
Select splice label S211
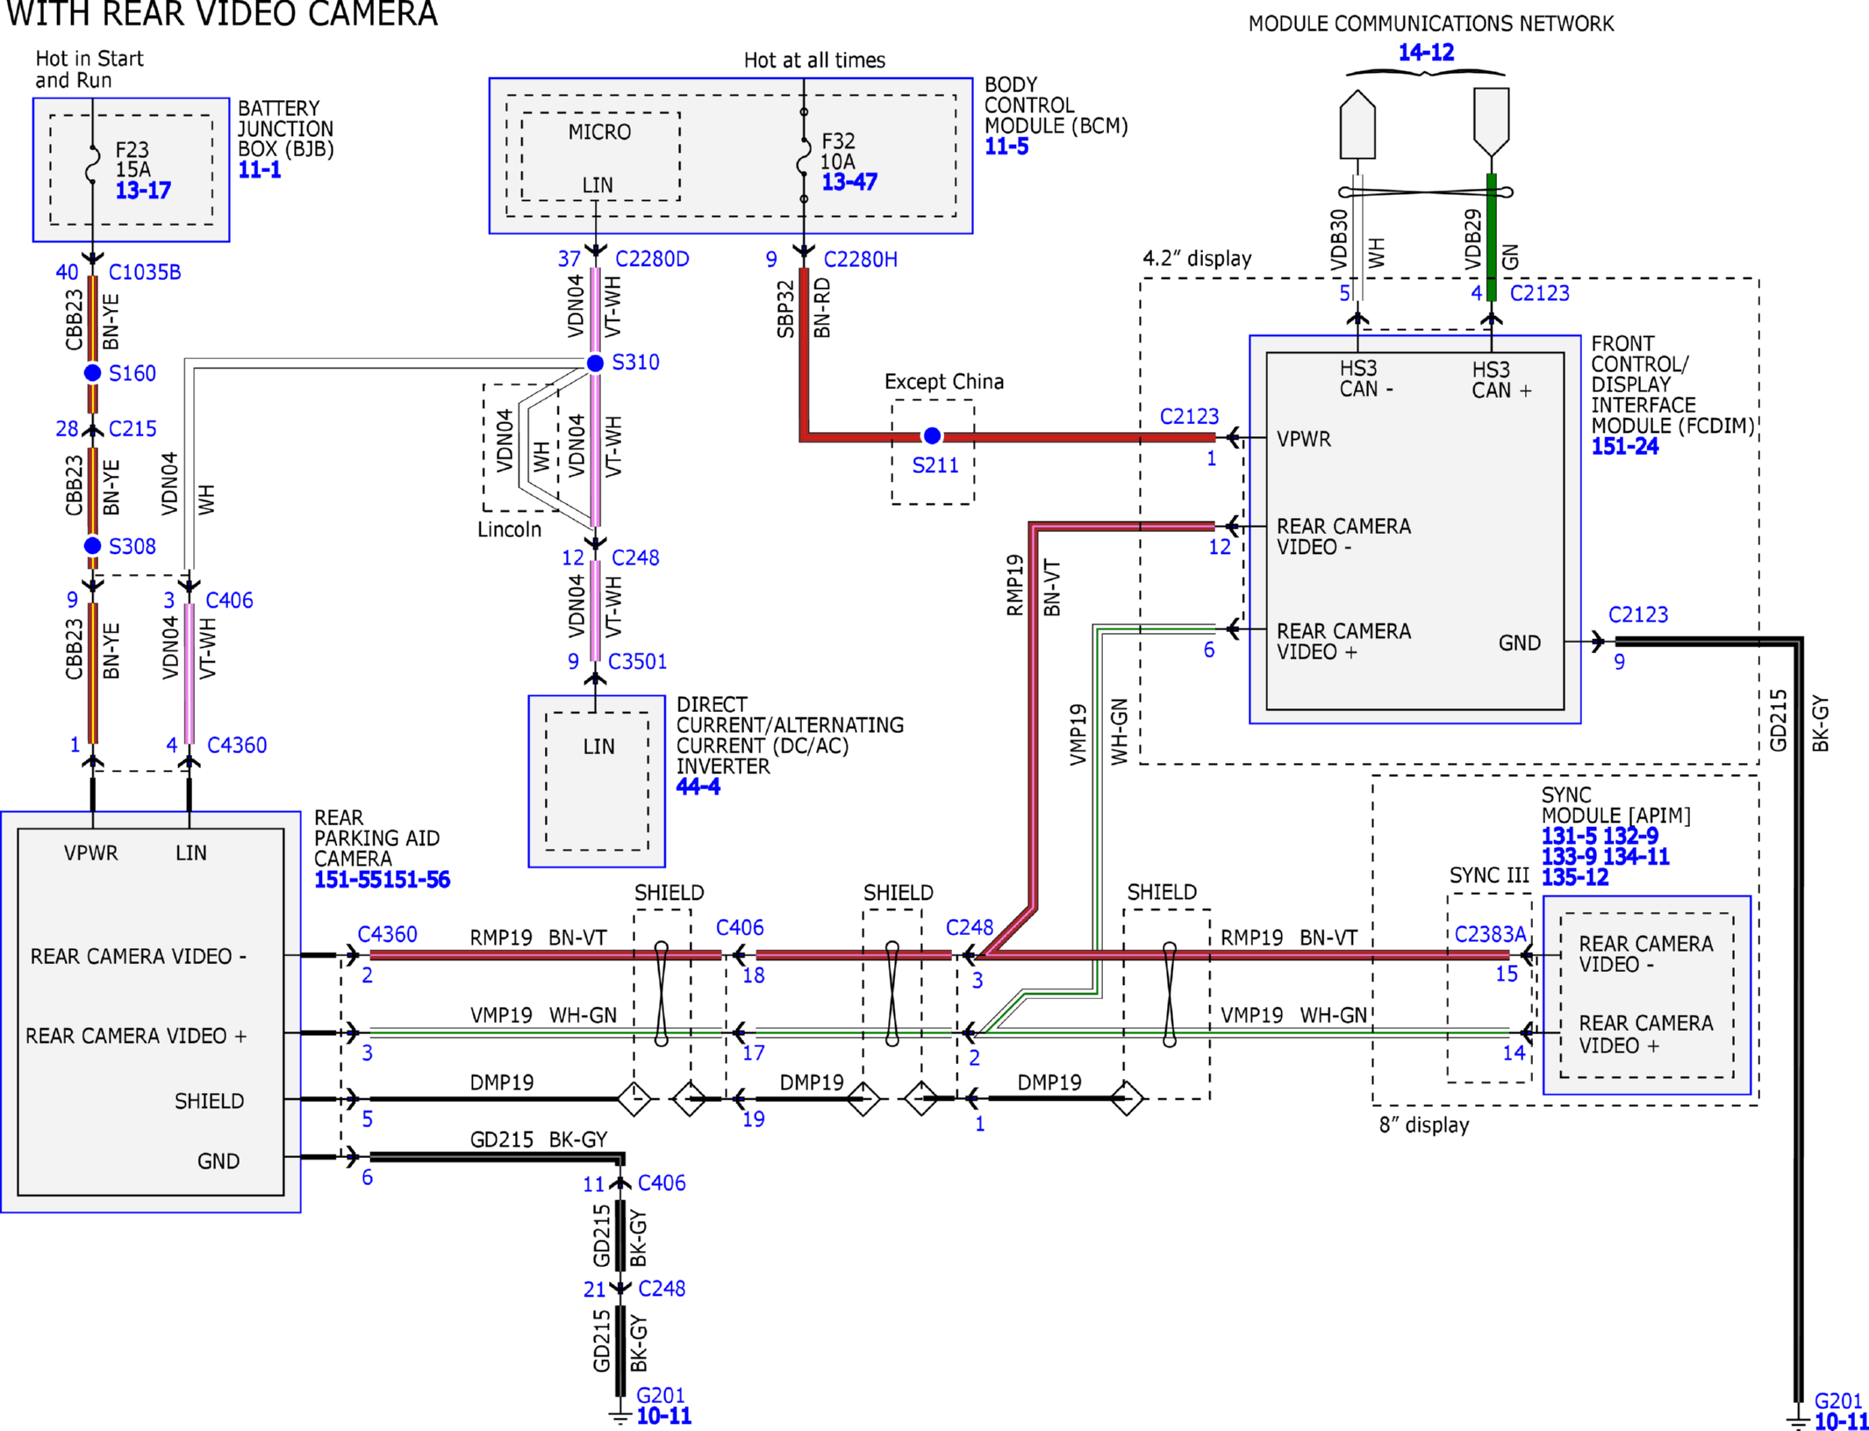935,465
